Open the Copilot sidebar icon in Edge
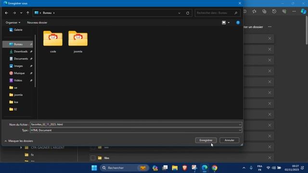The image size is (308, 173). pyautogui.click(x=303, y=12)
